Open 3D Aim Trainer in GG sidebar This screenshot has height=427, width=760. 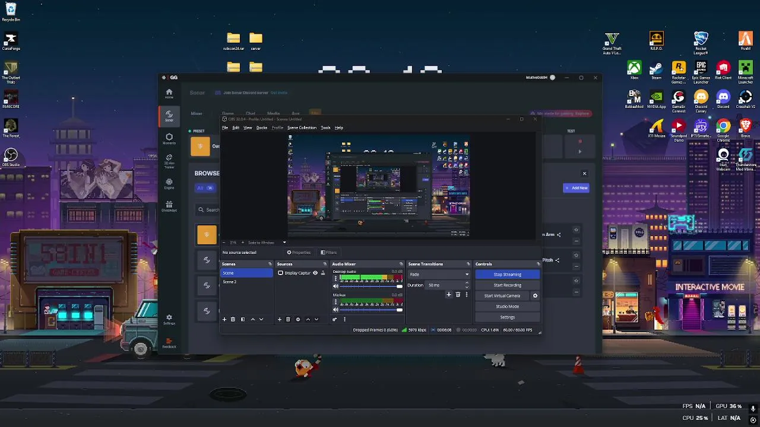tap(169, 161)
